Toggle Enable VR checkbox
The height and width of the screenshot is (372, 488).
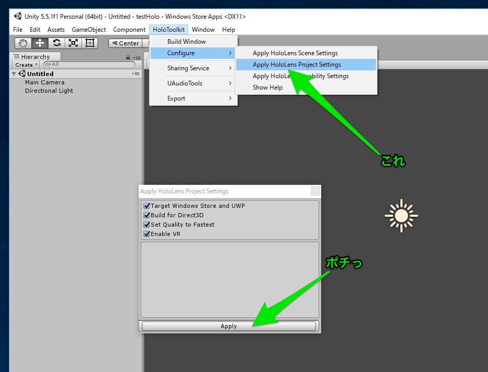click(147, 233)
